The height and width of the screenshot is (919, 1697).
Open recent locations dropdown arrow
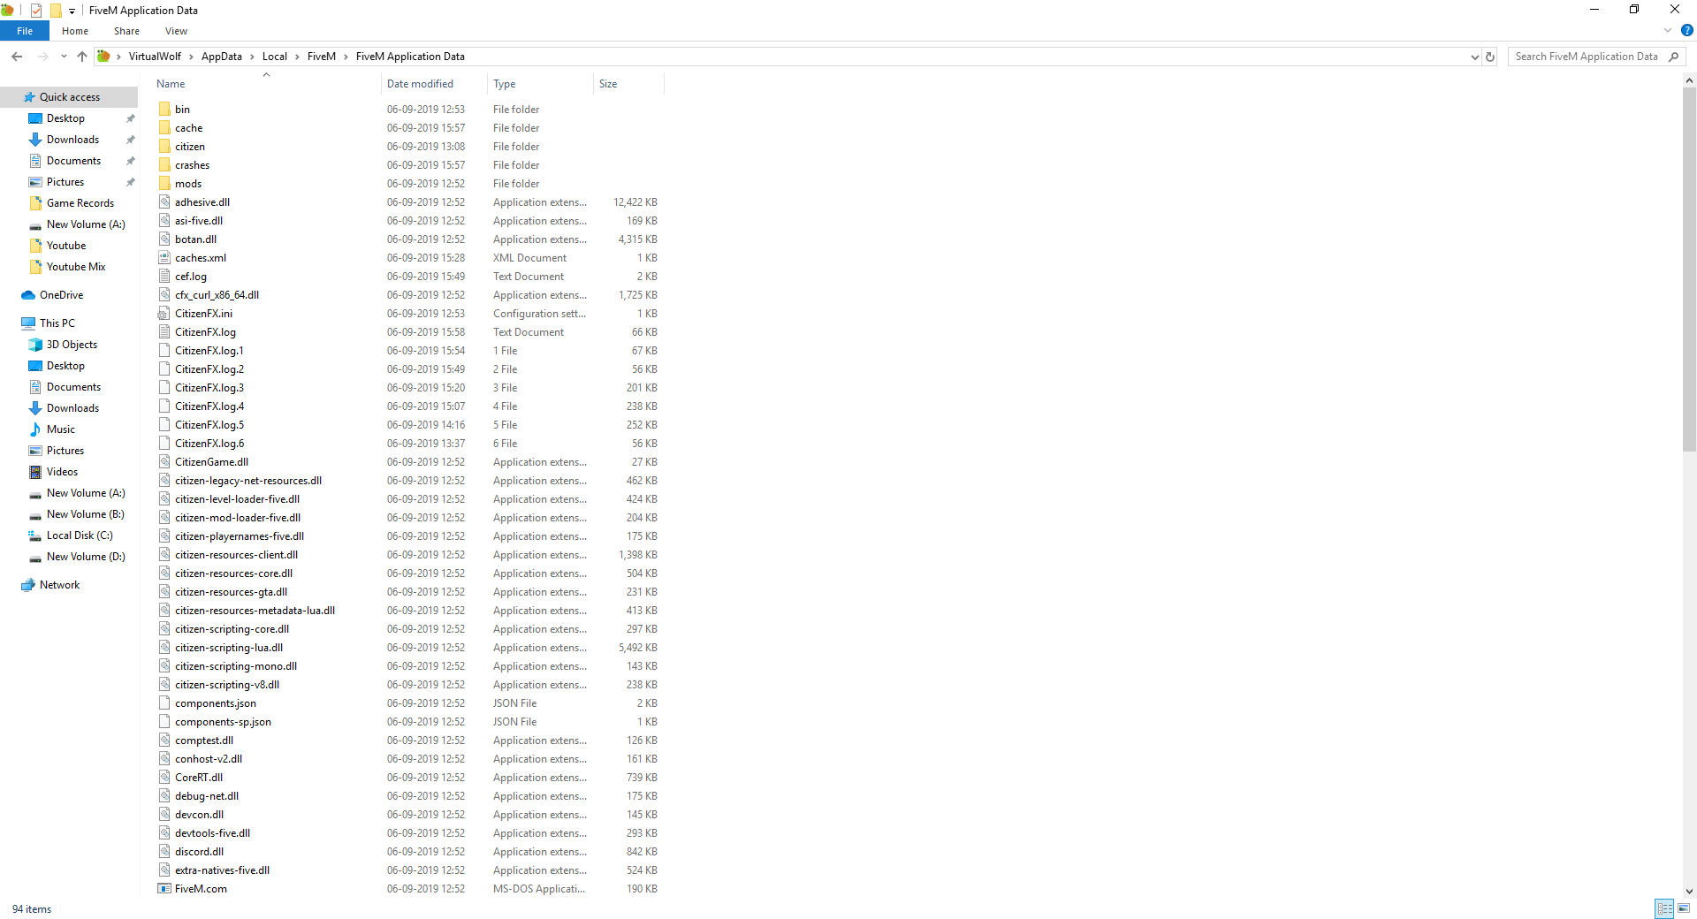tap(64, 57)
